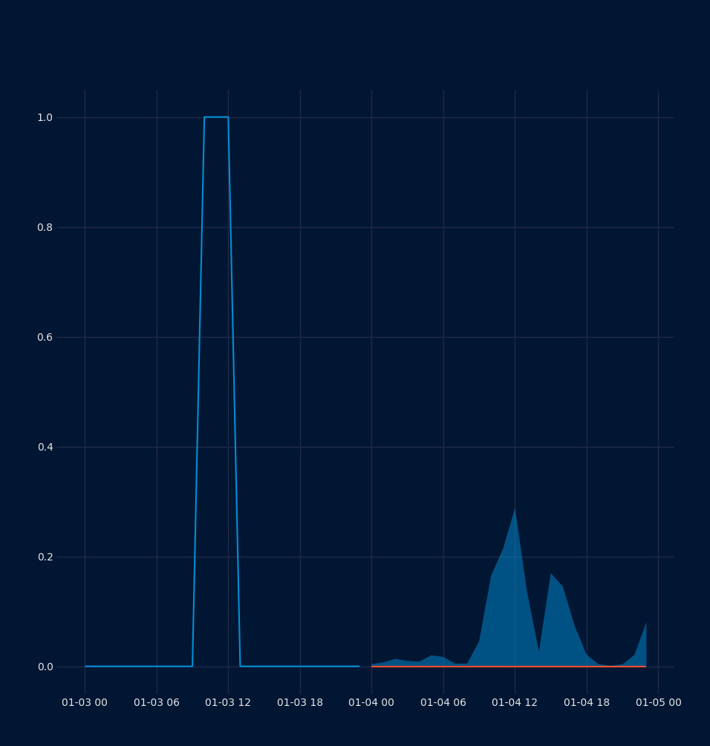Click the 1.0 y-axis tick label
Image resolution: width=710 pixels, height=746 pixels.
point(45,117)
